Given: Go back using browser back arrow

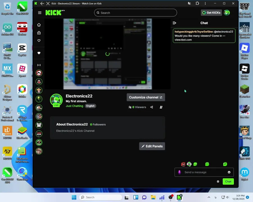Looking at the screenshot, I should 42,3.
